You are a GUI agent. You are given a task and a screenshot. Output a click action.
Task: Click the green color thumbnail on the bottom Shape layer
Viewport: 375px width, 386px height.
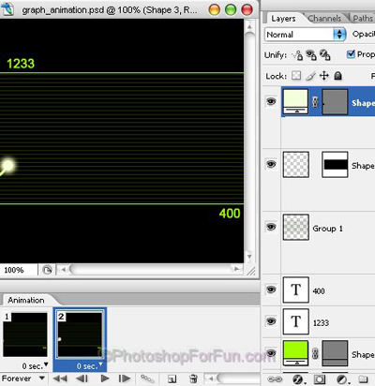(x=295, y=353)
